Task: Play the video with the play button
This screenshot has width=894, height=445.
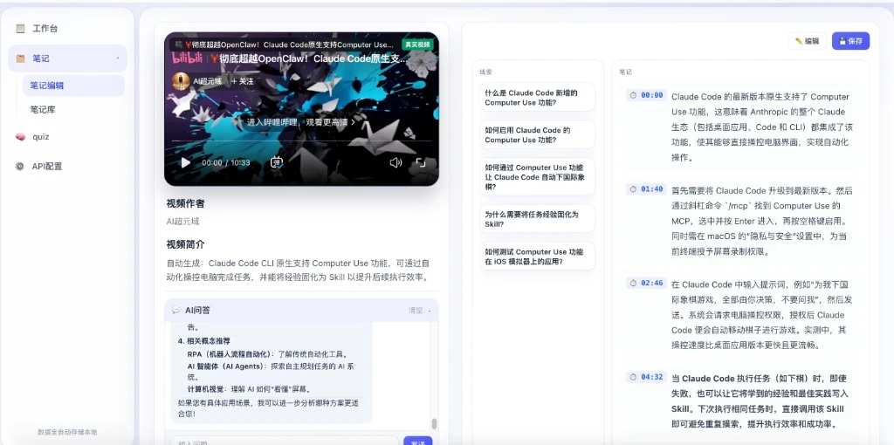Action: point(185,162)
